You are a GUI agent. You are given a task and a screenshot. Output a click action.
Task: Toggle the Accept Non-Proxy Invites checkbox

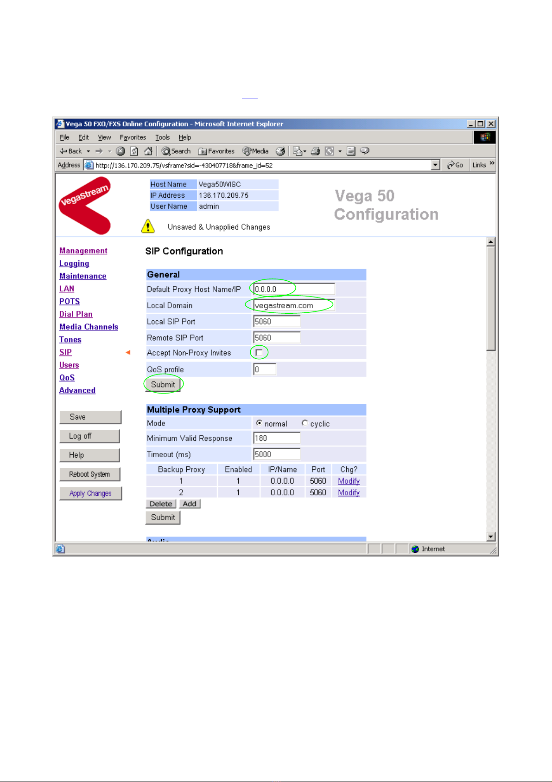pyautogui.click(x=259, y=353)
